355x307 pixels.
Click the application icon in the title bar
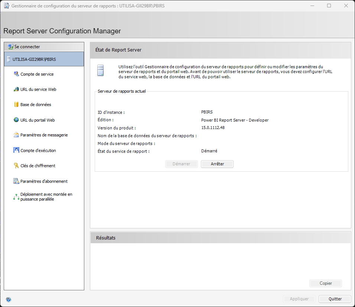pos(7,6)
